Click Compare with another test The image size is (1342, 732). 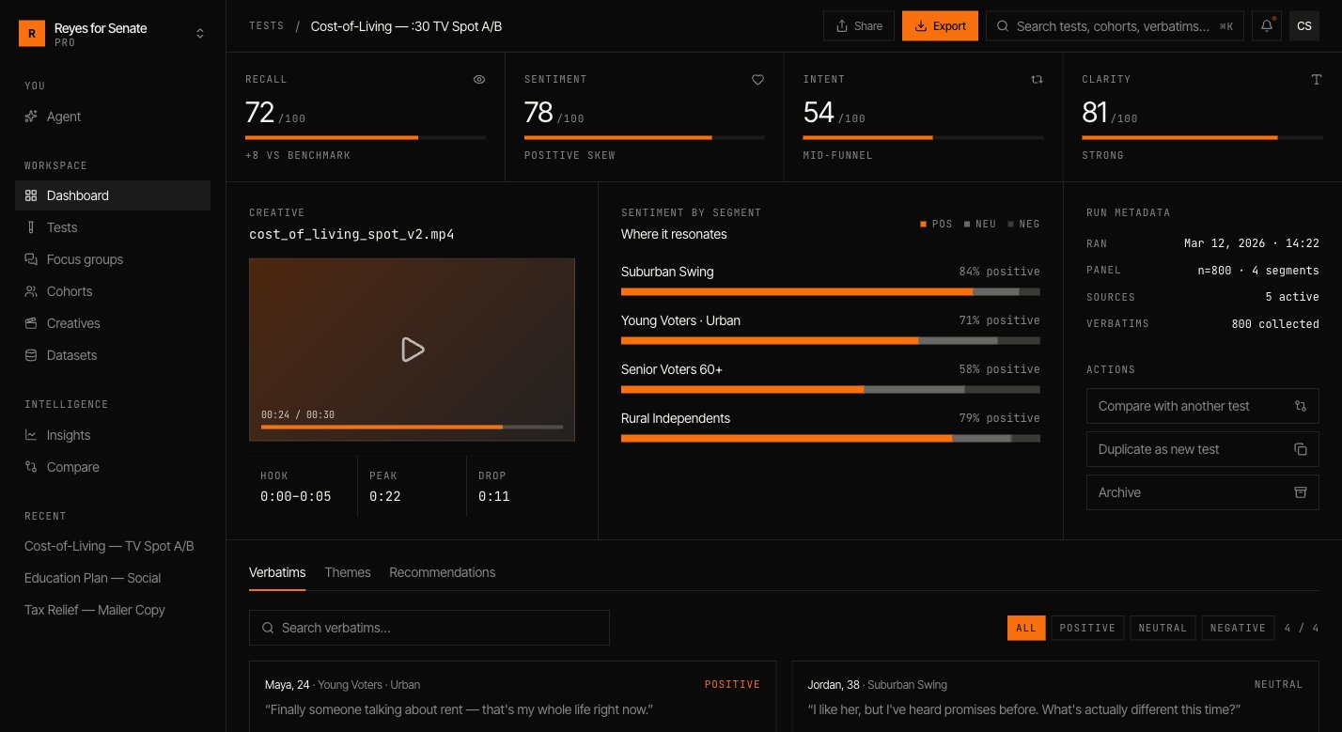tap(1203, 406)
